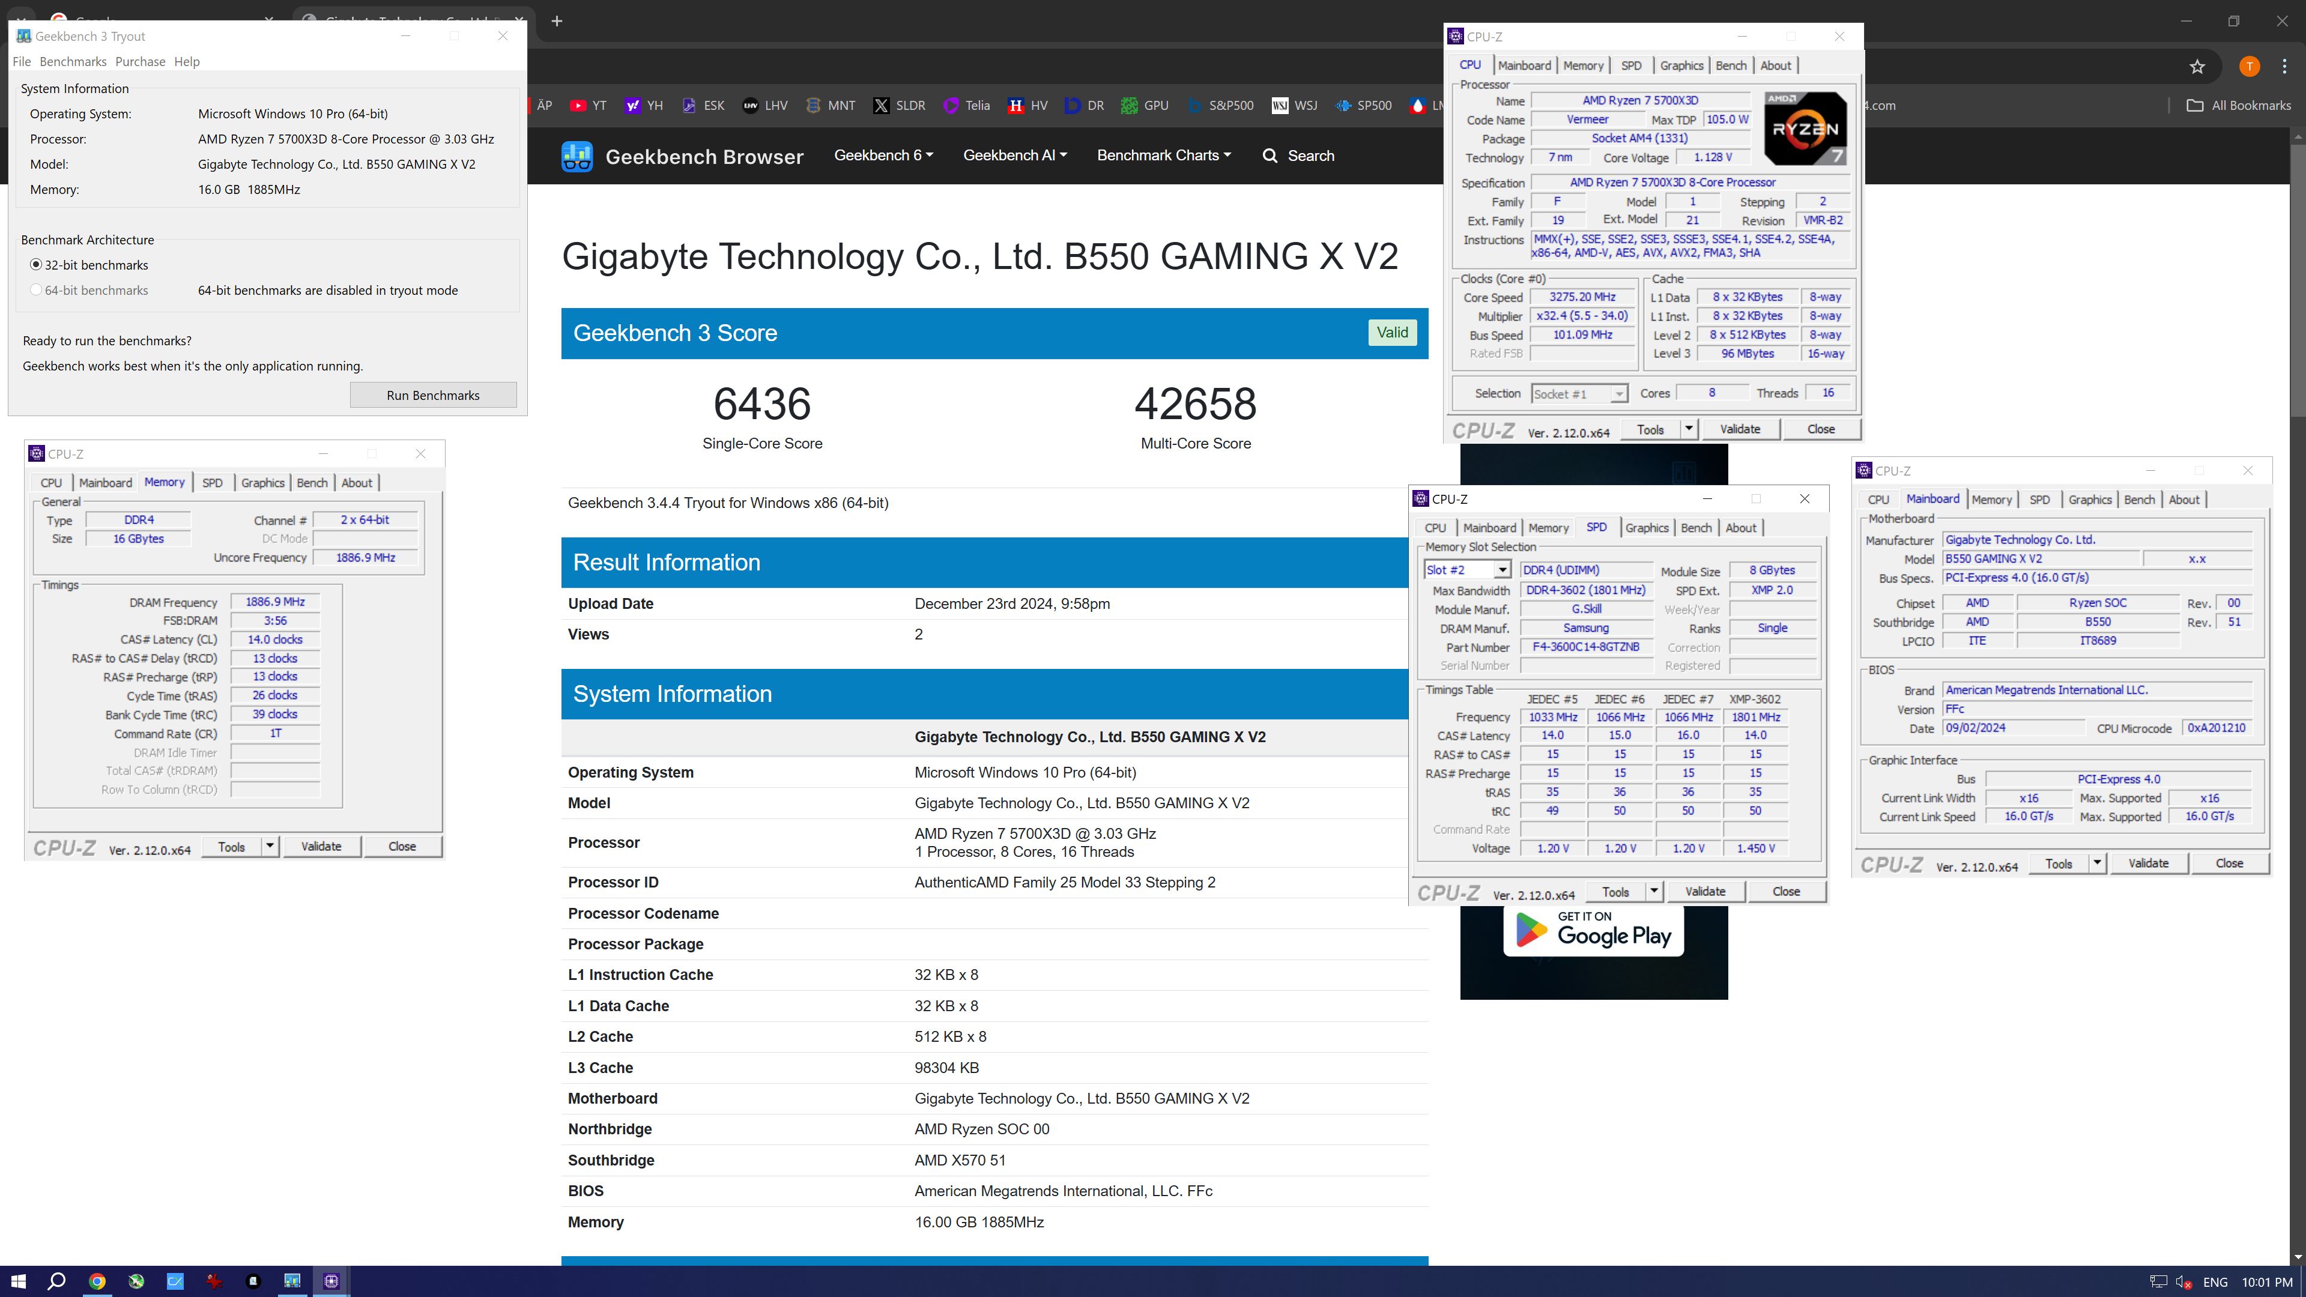The height and width of the screenshot is (1297, 2306).
Task: Expand the Geekbench 6 menu
Action: 883,156
